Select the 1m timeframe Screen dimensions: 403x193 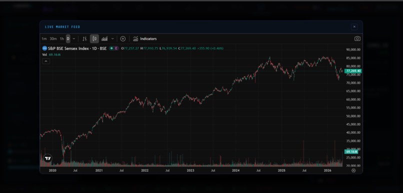[x=44, y=39]
